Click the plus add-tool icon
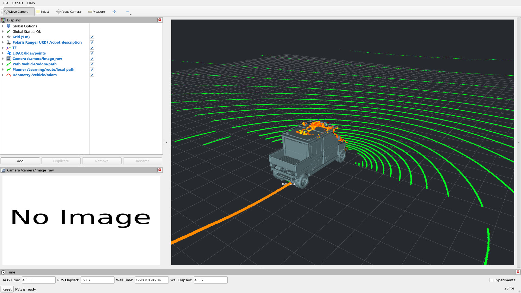 (114, 12)
